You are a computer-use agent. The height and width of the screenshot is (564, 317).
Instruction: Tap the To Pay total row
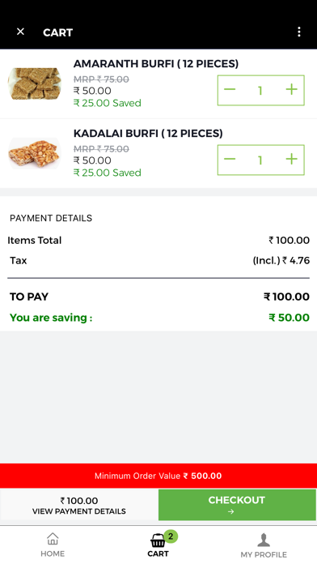[158, 297]
